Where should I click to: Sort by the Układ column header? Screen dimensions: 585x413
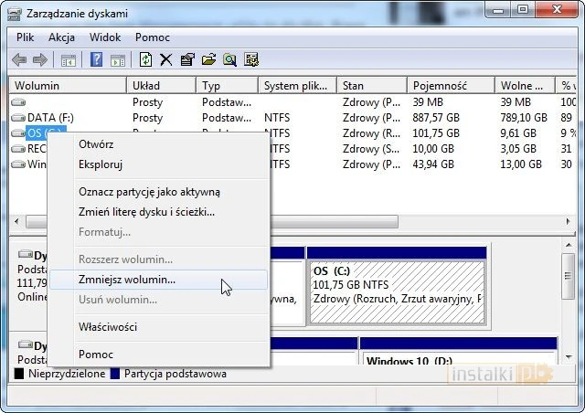[x=161, y=86]
